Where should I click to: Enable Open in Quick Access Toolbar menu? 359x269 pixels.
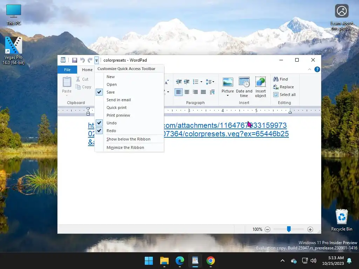tap(129, 84)
